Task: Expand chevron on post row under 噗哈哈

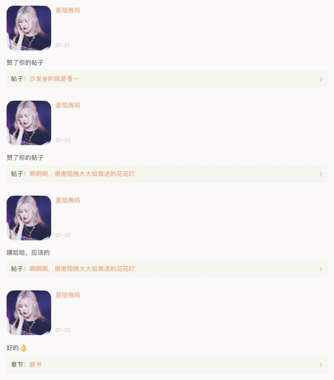Action: coord(321,269)
